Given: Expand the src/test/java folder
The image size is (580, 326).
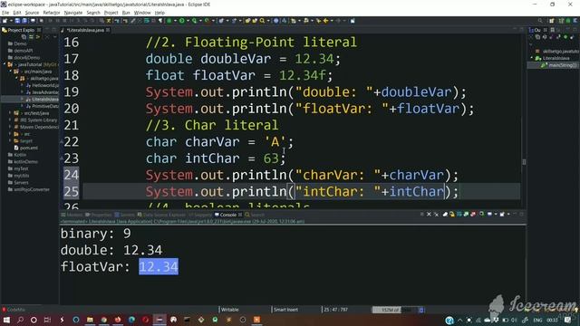Looking at the screenshot, I should (10, 113).
